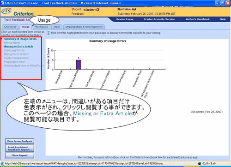Open the Writer's Handbook

tap(198, 19)
